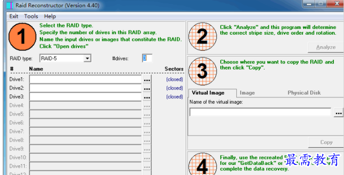Click the disabled Drive4 browse button

click(x=147, y=106)
